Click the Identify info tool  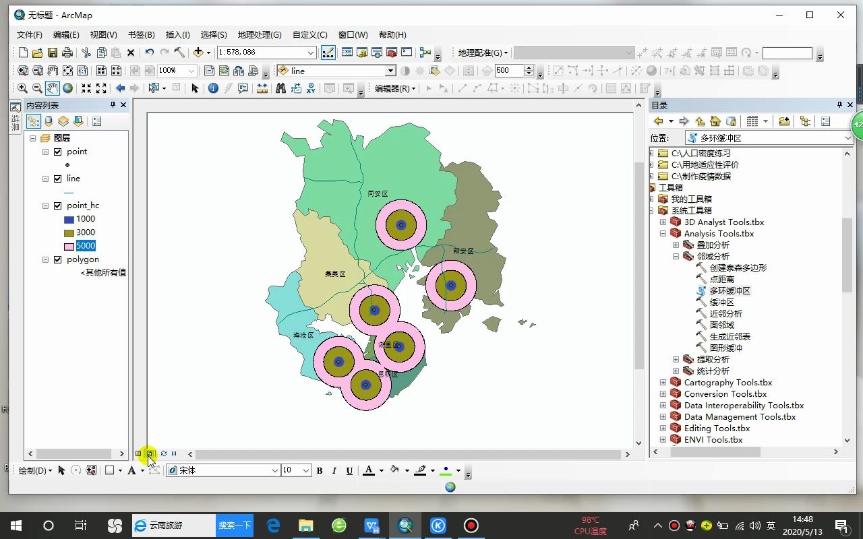(213, 88)
